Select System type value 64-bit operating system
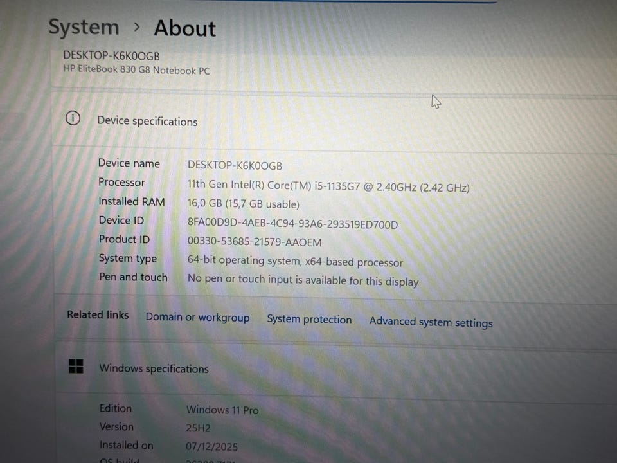The image size is (617, 463). 295,261
